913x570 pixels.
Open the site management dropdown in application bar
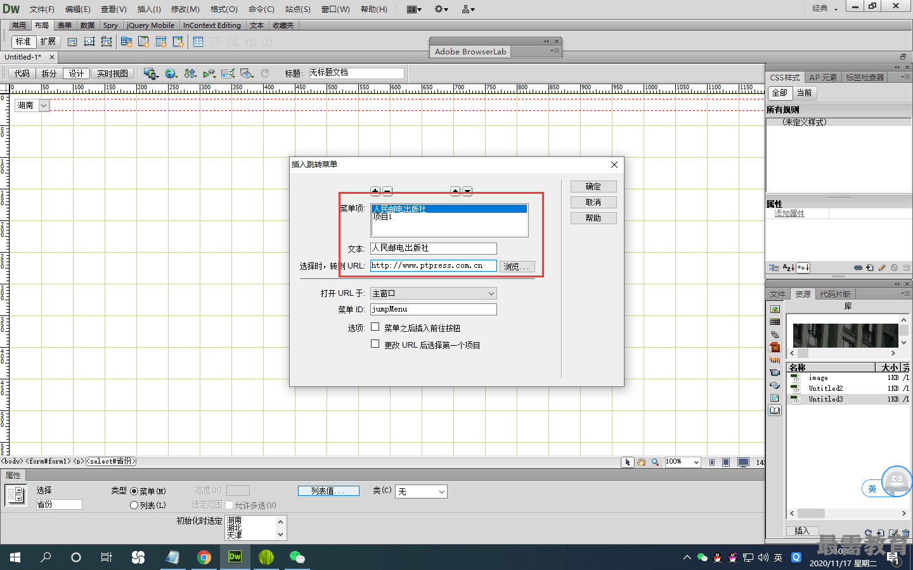[469, 9]
